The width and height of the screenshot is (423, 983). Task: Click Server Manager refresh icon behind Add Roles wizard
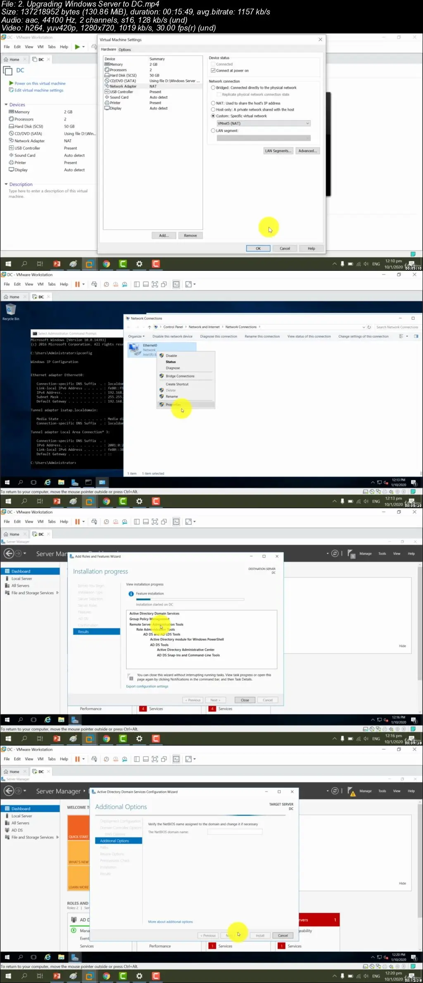pos(335,553)
